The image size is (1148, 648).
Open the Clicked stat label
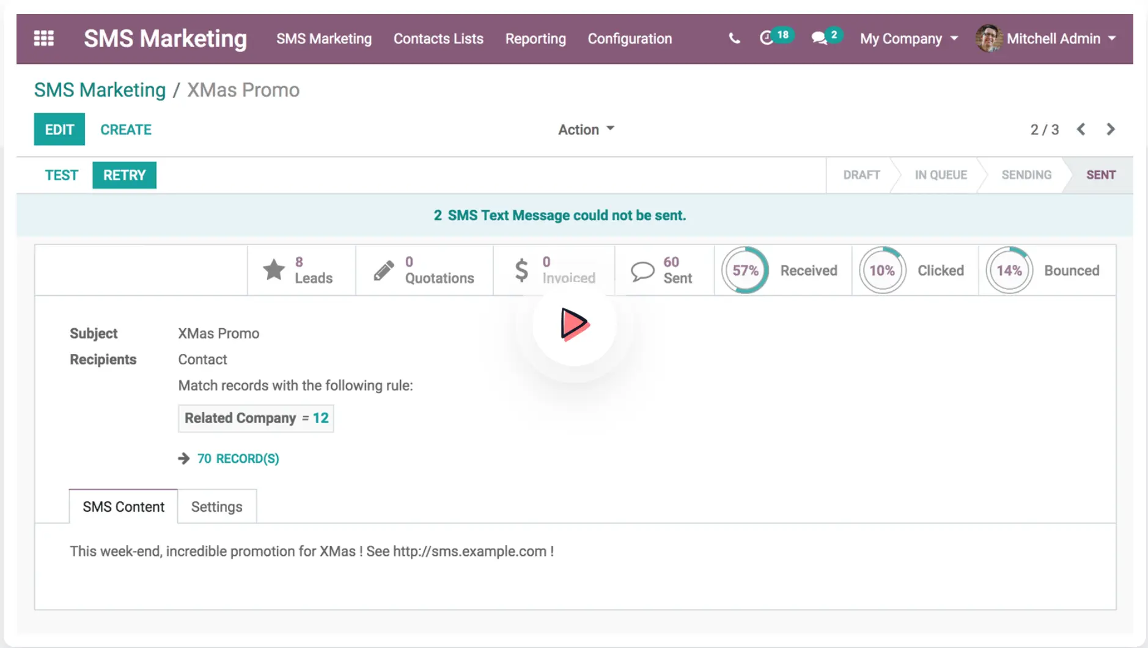click(940, 270)
